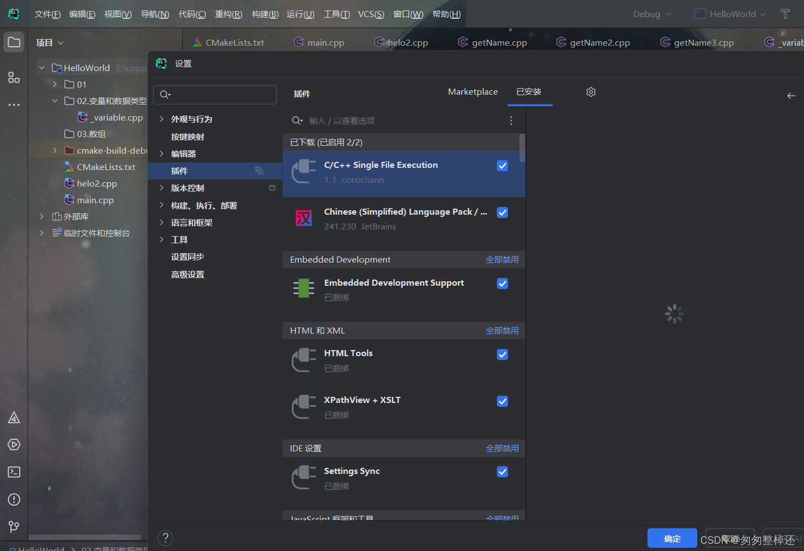Expand the 语言和框架 settings section

coord(161,222)
